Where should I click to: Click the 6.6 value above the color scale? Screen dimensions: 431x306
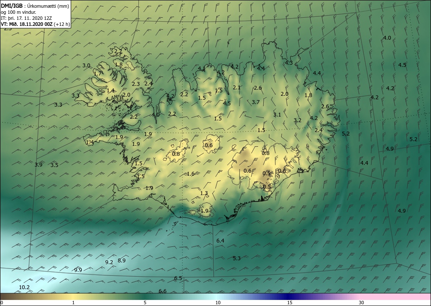pos(163,291)
